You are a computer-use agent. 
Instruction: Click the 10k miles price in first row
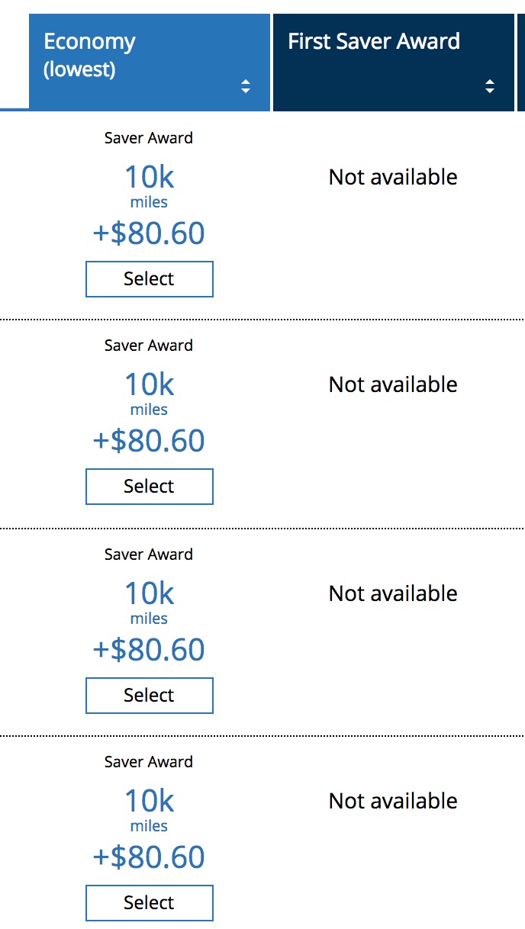tap(149, 178)
